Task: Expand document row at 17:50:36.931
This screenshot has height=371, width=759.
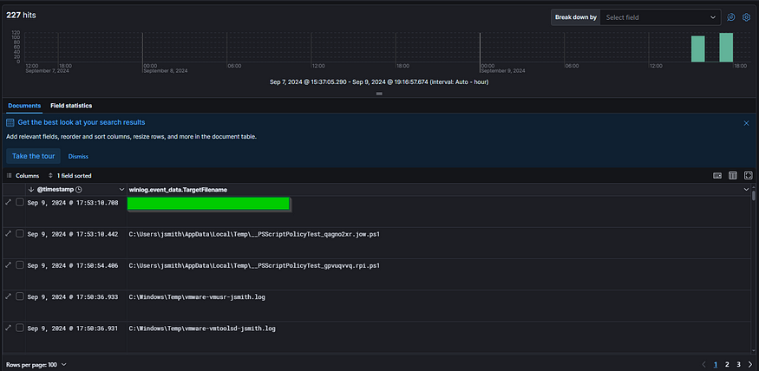Action: [8, 328]
